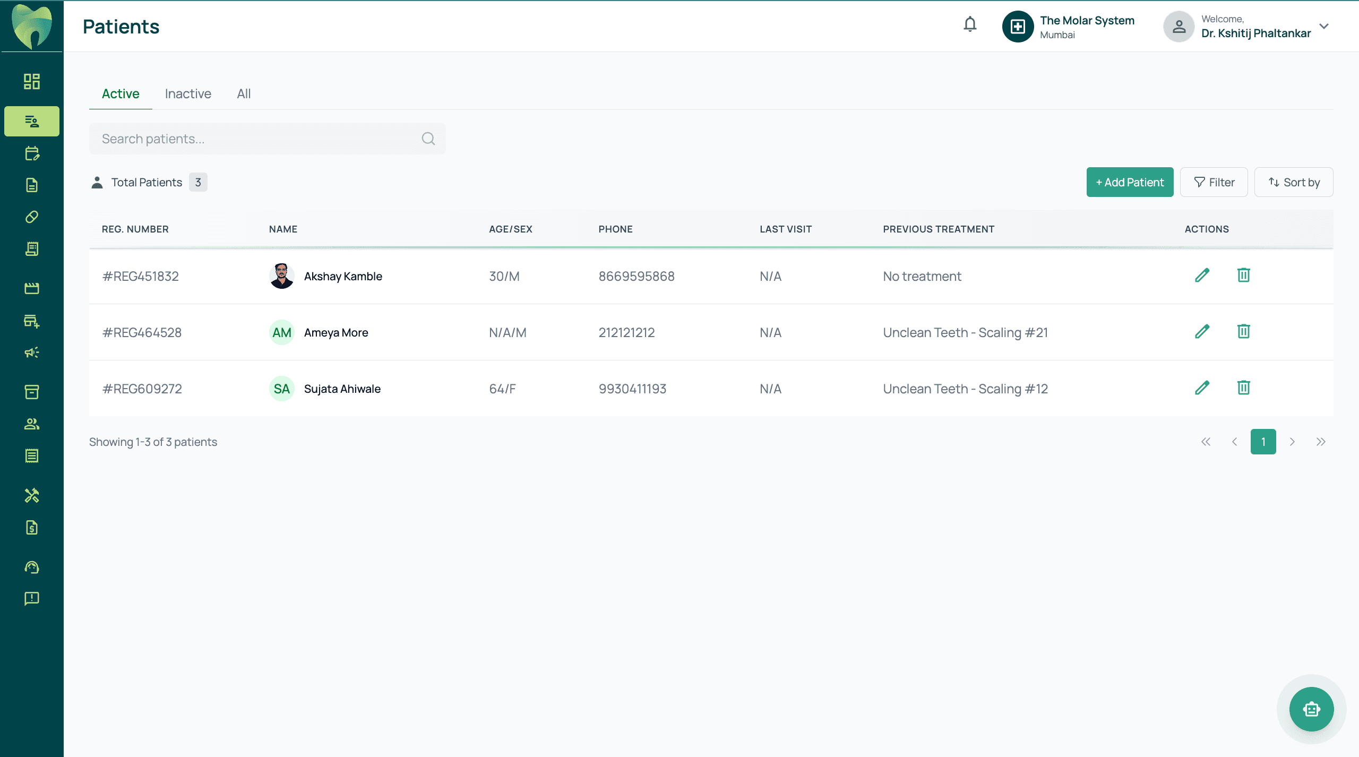Edit Akshay Kamble's patient record
Image resolution: width=1359 pixels, height=757 pixels.
(x=1202, y=276)
